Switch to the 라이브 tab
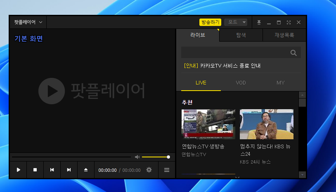Image resolution: width=336 pixels, height=192 pixels. click(198, 35)
